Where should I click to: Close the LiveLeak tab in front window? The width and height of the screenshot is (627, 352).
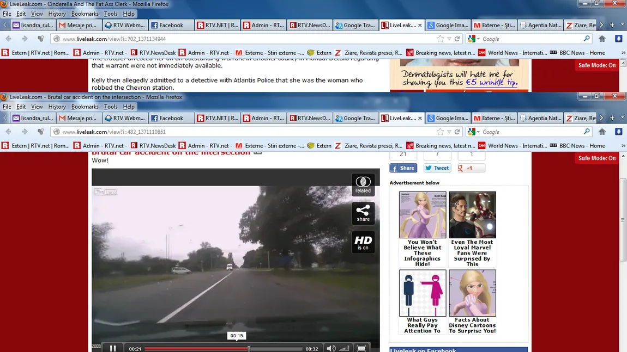[420, 118]
